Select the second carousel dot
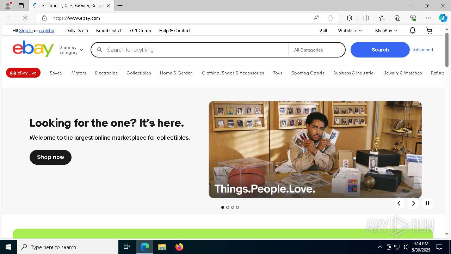This screenshot has height=254, width=451. [228, 207]
